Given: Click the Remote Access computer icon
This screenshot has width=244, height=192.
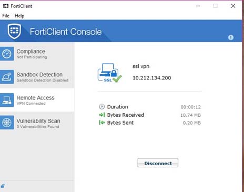Looking at the screenshot, I should [x=7, y=100].
